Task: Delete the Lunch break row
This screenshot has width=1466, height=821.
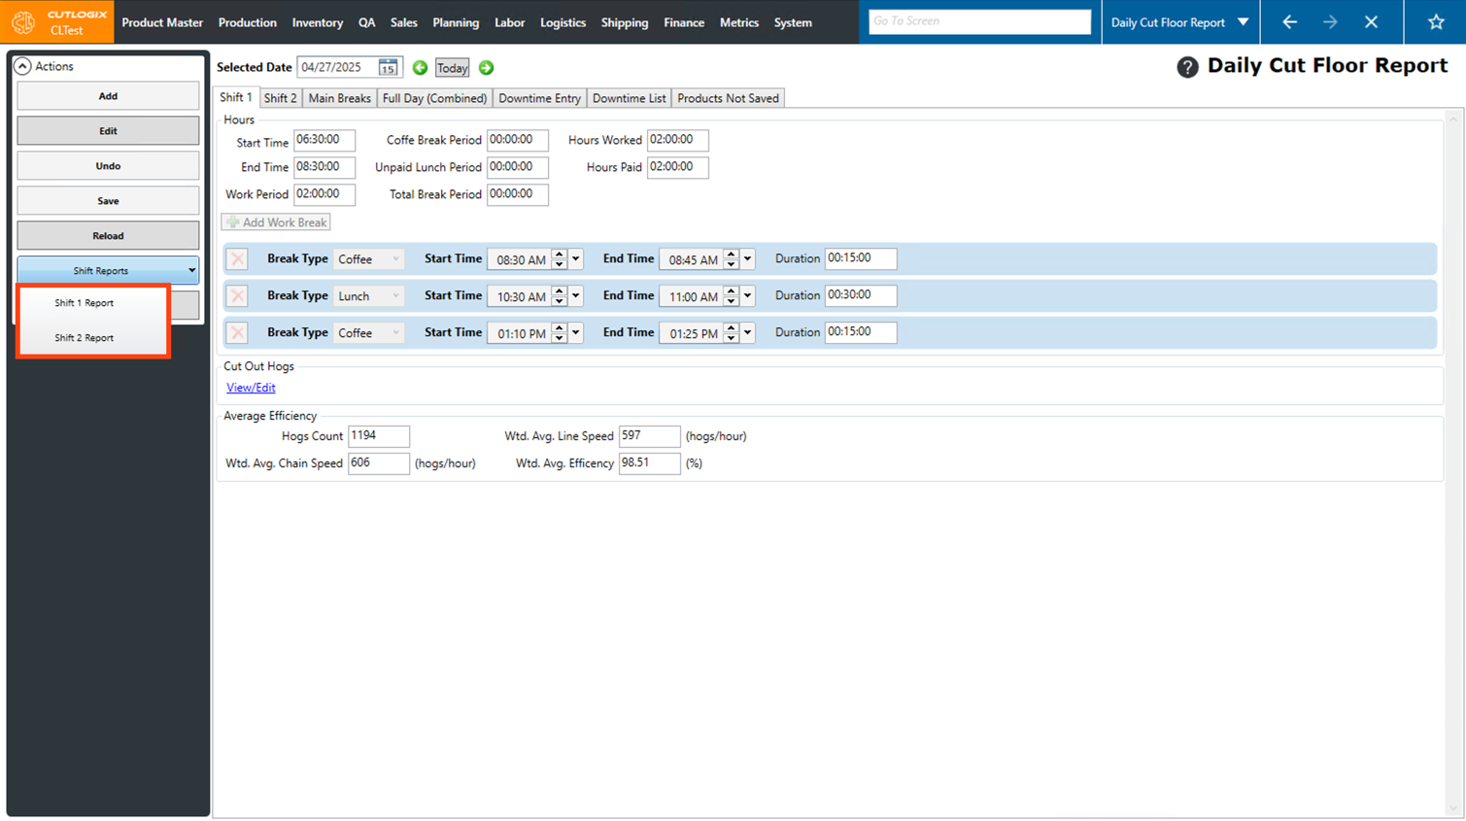Action: point(237,296)
